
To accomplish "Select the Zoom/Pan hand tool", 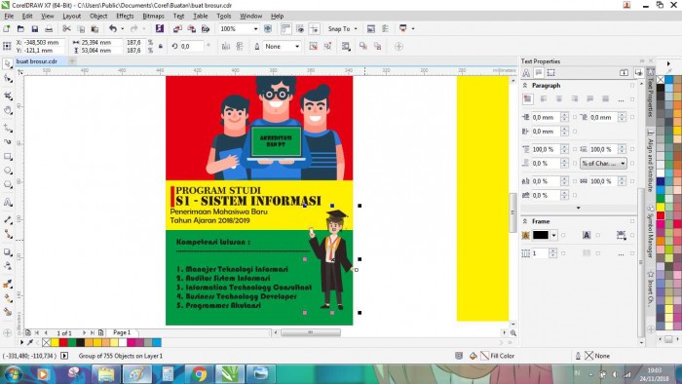I will click(8, 110).
